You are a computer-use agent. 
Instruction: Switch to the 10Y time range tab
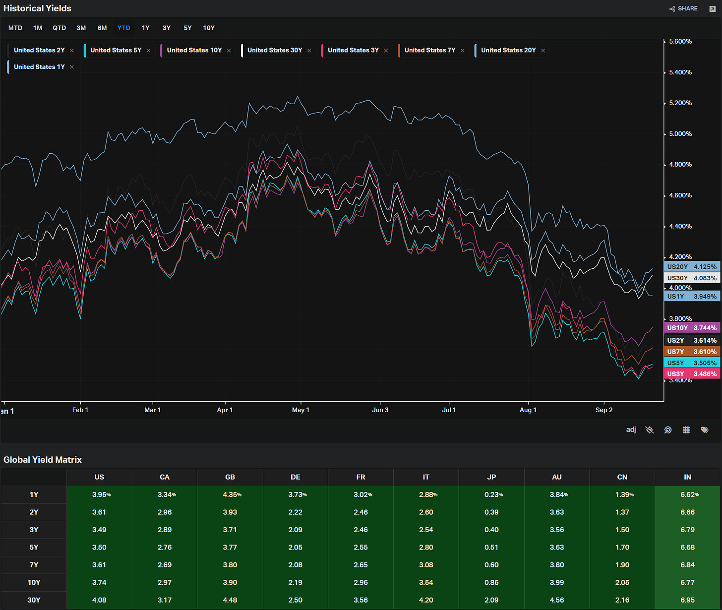pos(209,28)
